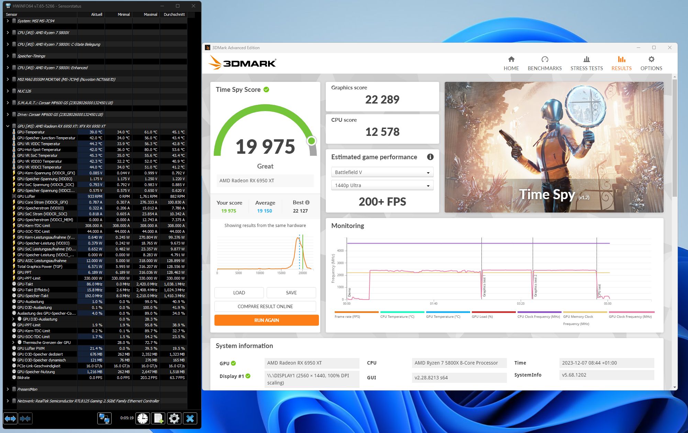This screenshot has height=433, width=688.
Task: Expand the PresentMon sensor group
Action: tap(8, 389)
